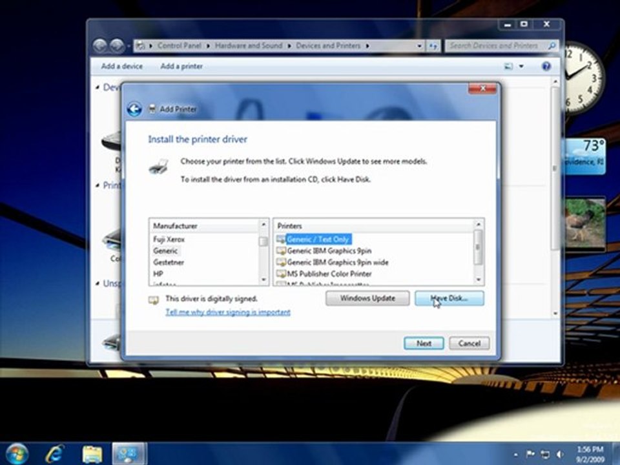This screenshot has height=465, width=620.
Task: Click the volume speaker tray icon
Action: click(x=560, y=454)
